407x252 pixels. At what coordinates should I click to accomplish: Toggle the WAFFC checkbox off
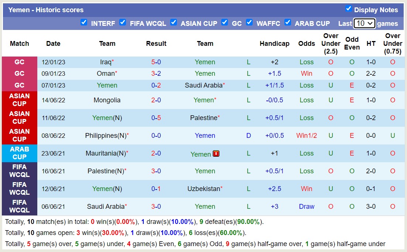pos(250,23)
